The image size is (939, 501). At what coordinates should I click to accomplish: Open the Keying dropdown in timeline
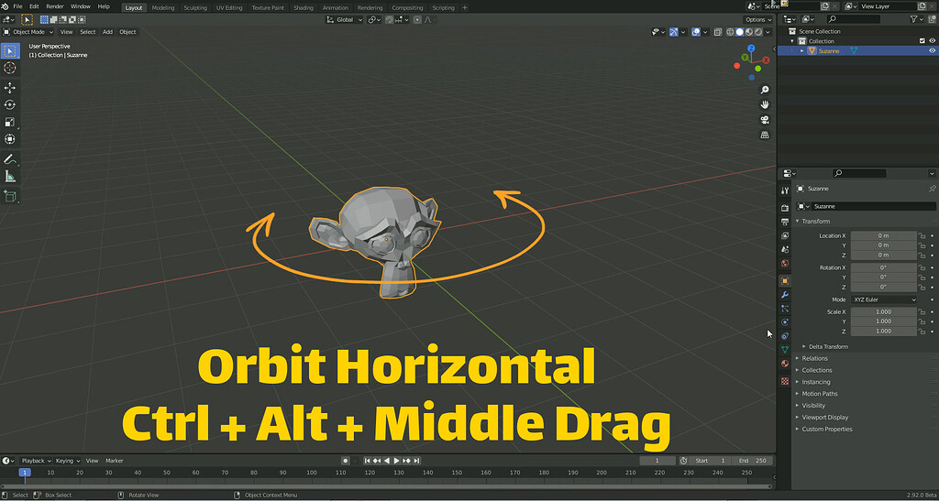click(x=68, y=461)
